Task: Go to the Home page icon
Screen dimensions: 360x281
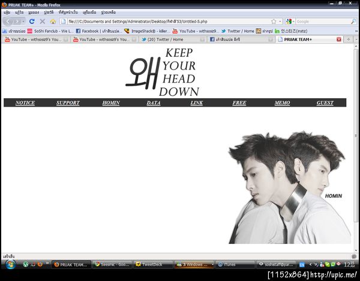Action: (53, 22)
